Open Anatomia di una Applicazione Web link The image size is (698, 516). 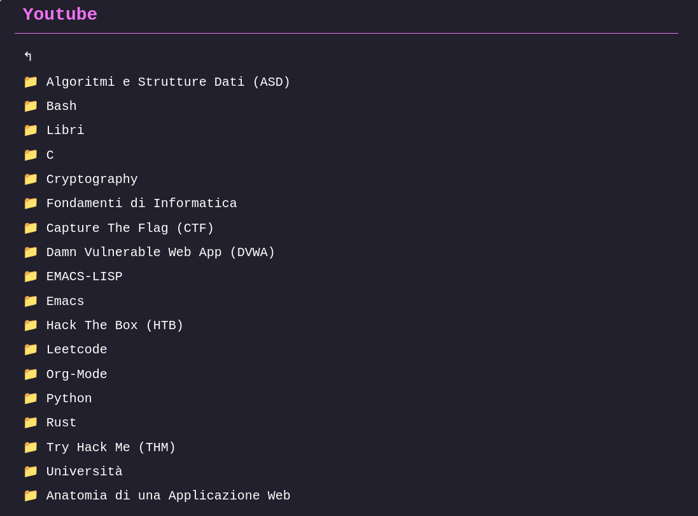[168, 496]
